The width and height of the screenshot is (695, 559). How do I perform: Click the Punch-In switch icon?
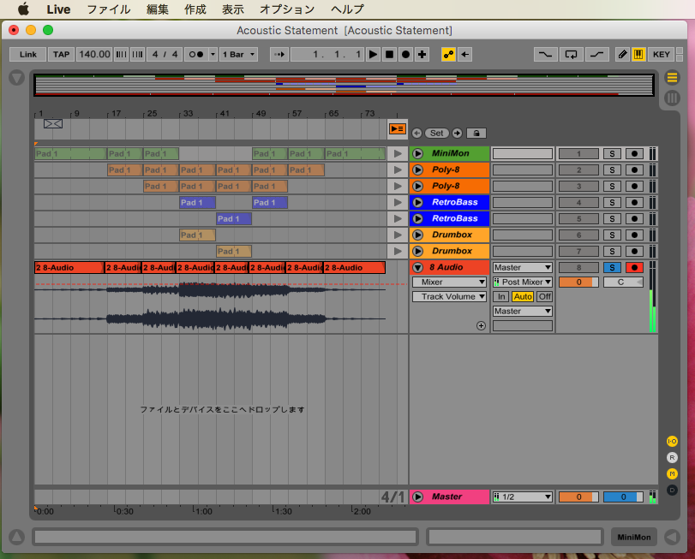coord(545,55)
